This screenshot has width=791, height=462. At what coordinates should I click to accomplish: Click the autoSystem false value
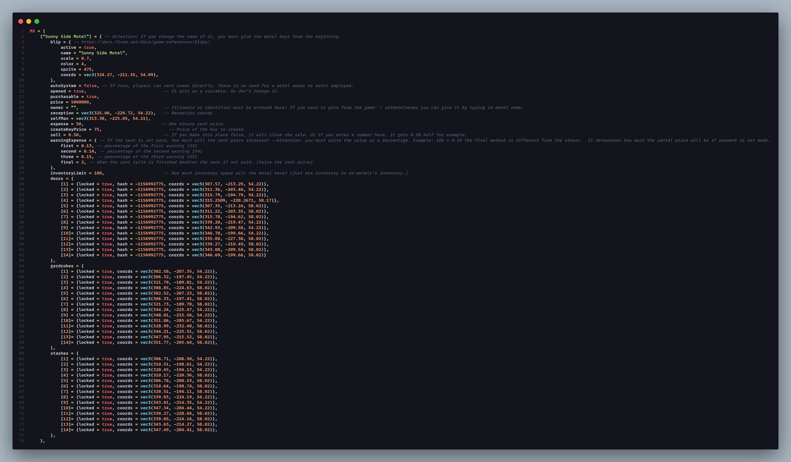coord(90,86)
